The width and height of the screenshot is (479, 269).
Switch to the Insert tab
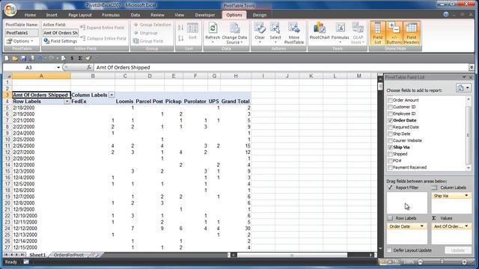[52, 15]
